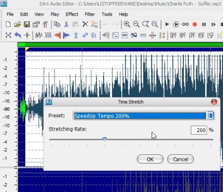
Task: Apply the BPF band pass filter
Action: click(x=173, y=35)
